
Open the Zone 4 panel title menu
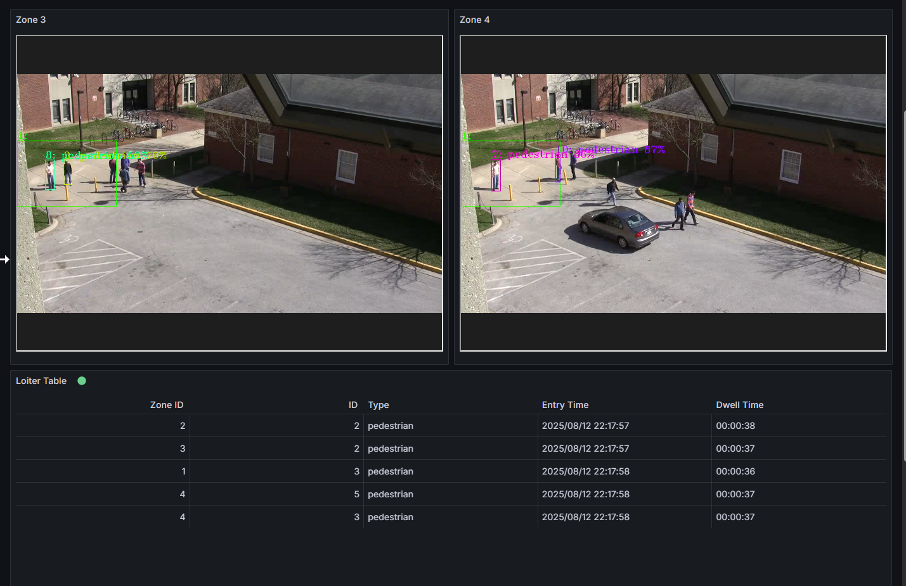tap(474, 20)
